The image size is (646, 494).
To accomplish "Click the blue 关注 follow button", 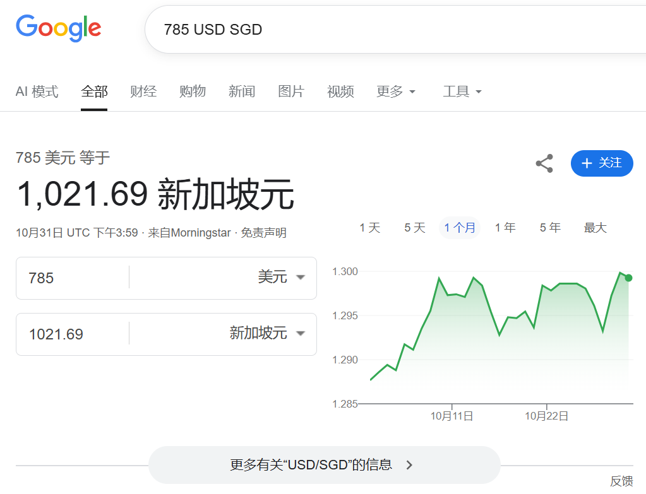I will [x=601, y=163].
